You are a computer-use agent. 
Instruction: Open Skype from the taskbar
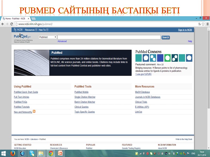pyautogui.click(x=32, y=153)
